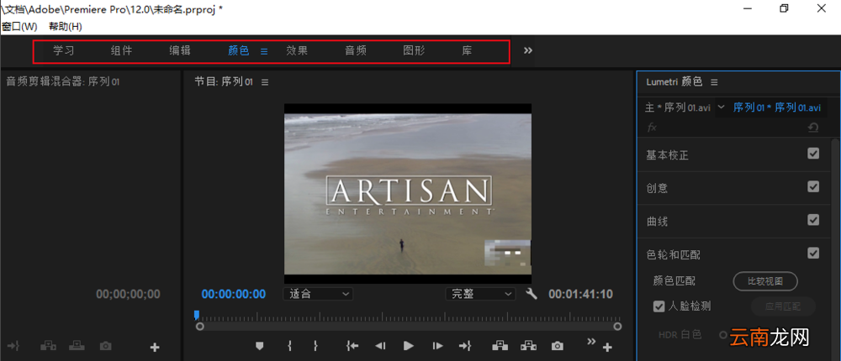Go to Out point in left Source panel
Viewport: 841px width, 361px height.
point(14,346)
